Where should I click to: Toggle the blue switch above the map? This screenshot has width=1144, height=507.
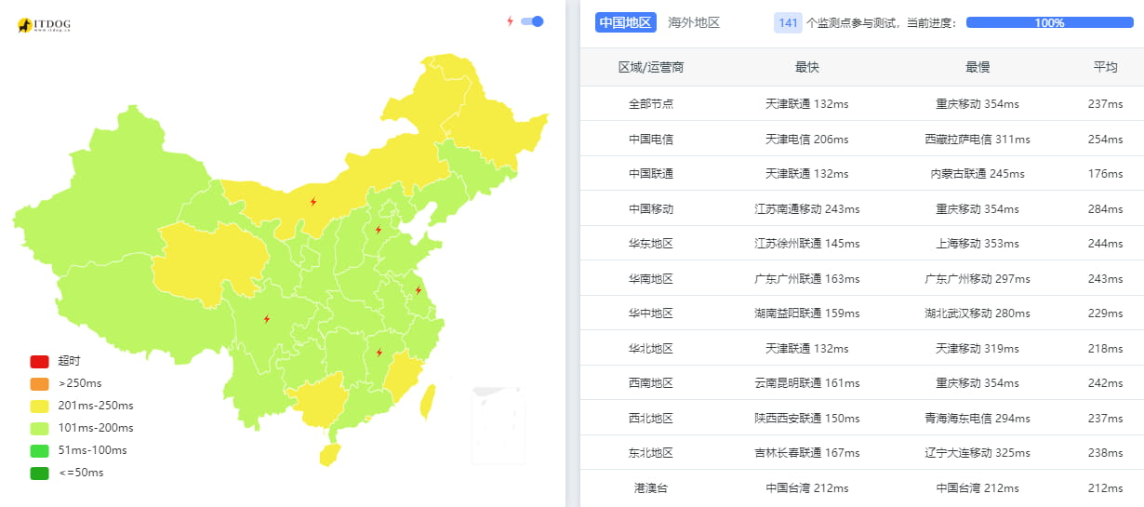point(532,21)
